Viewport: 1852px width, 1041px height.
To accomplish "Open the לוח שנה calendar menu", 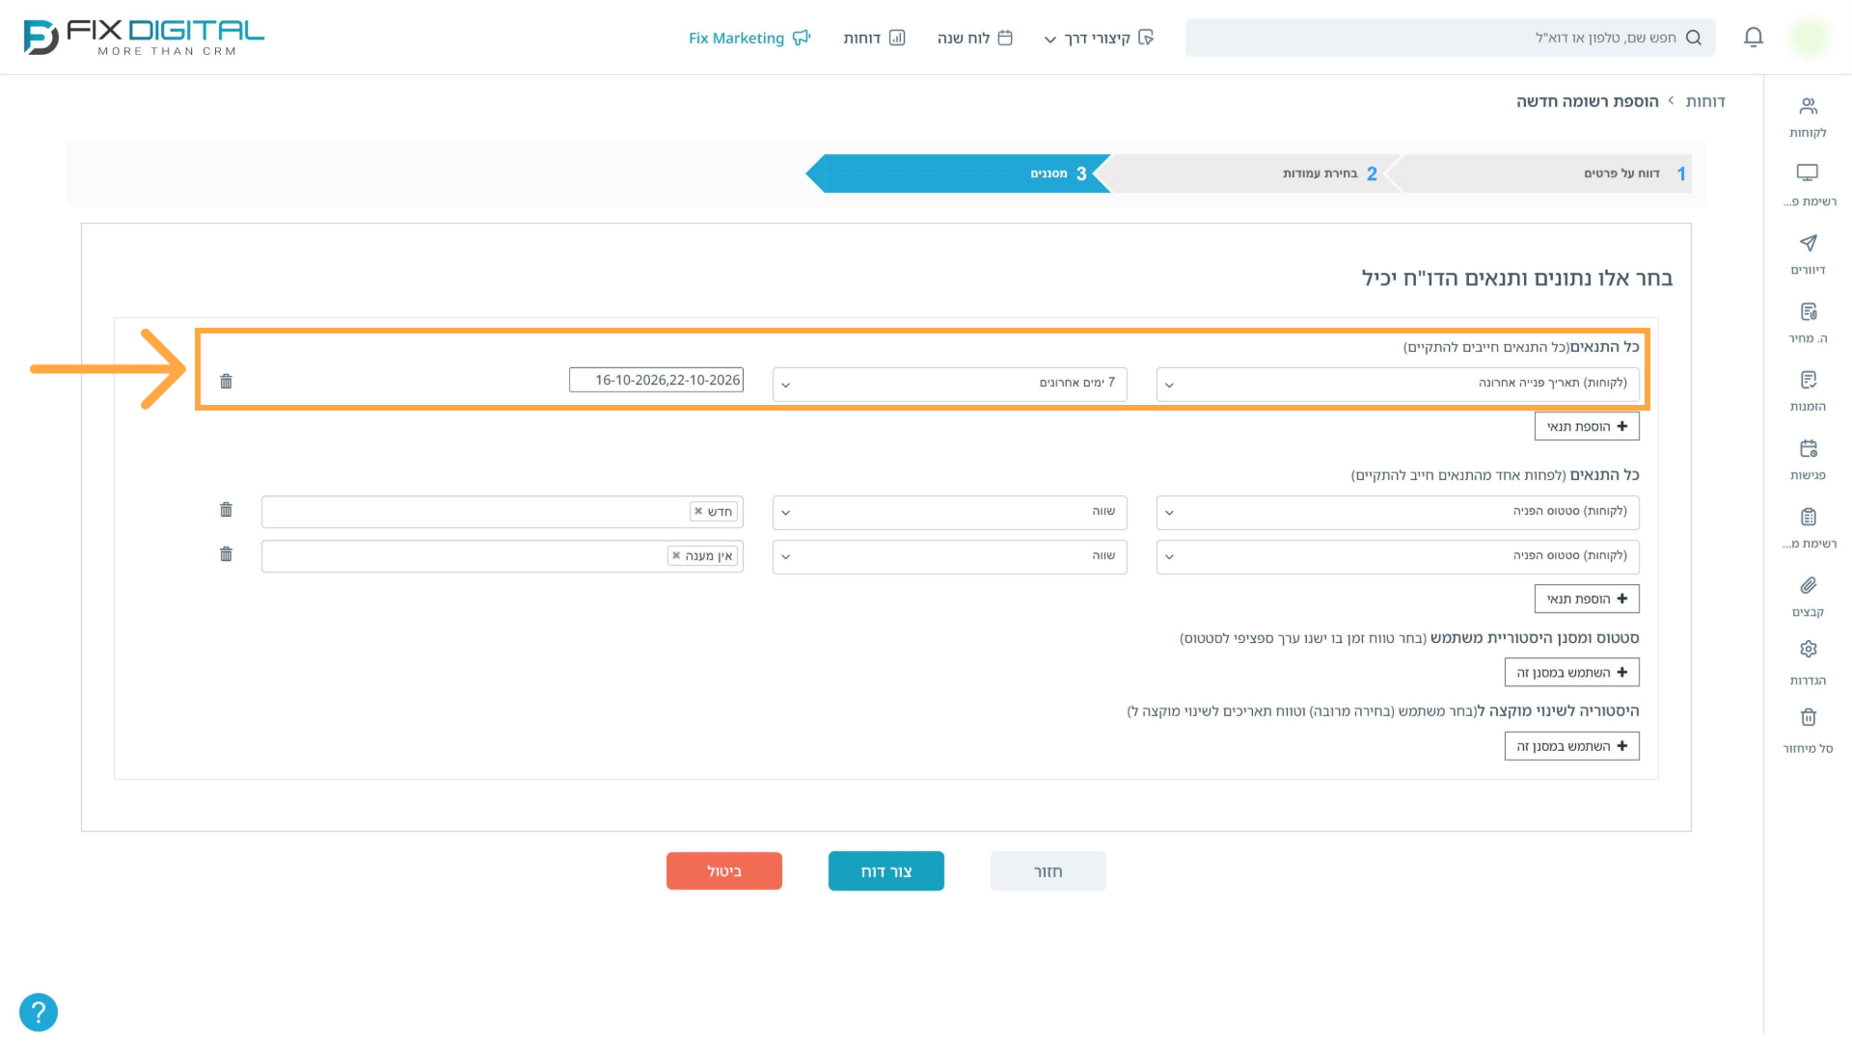I will click(974, 38).
